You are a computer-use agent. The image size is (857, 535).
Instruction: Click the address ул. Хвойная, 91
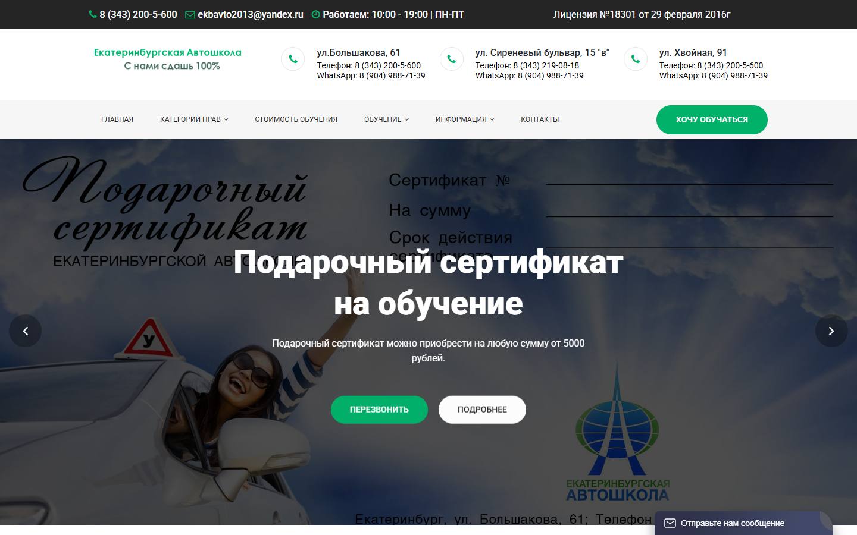click(693, 52)
